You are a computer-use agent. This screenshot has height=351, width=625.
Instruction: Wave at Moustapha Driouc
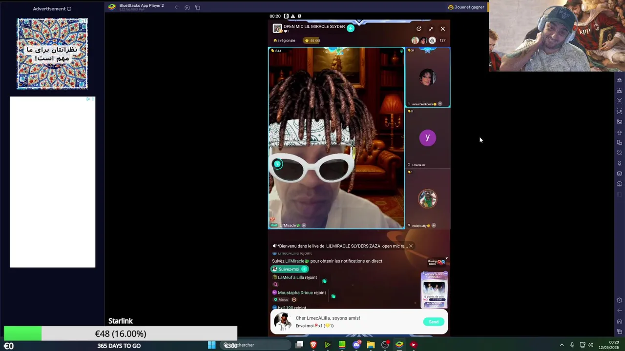[x=333, y=296]
